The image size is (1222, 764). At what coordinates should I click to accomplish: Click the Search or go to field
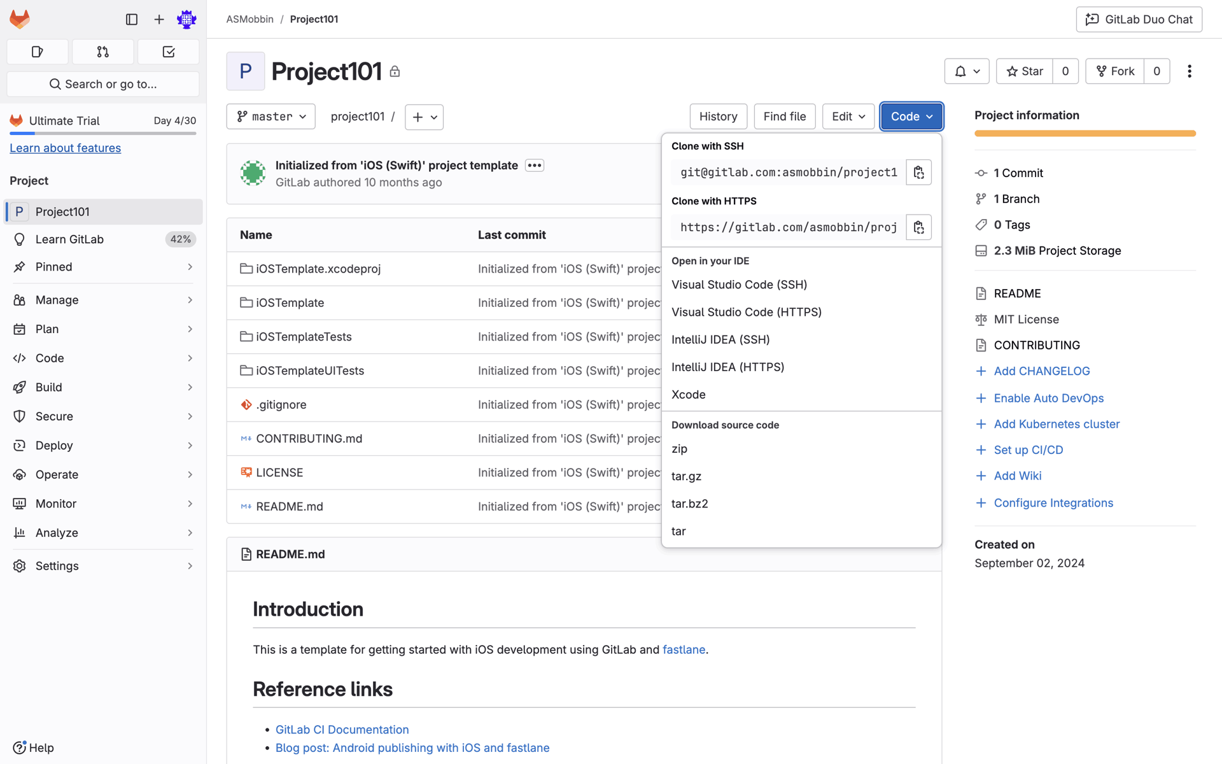pyautogui.click(x=103, y=84)
